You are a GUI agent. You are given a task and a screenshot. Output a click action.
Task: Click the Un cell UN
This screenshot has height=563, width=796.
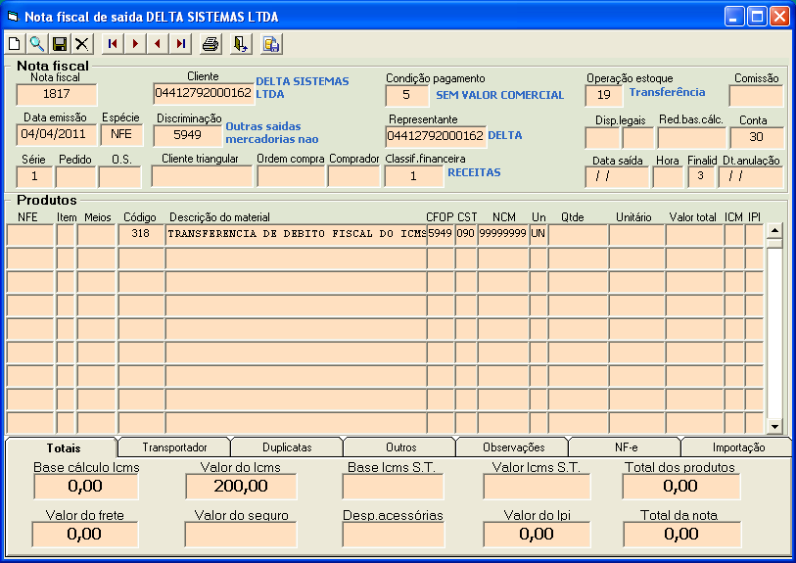pos(538,234)
